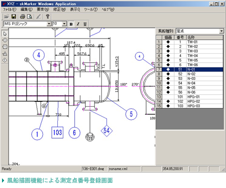The height and width of the screenshot is (188, 226).
Task: Select the diamond balloon tool
Action: [5, 60]
